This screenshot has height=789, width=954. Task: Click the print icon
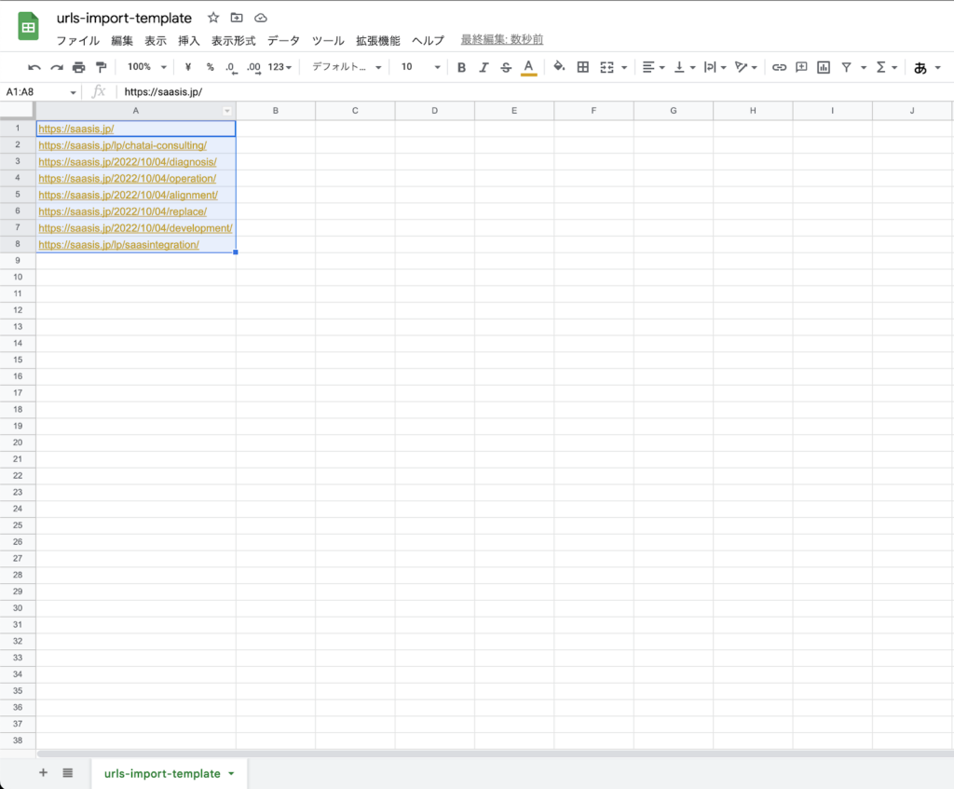click(78, 67)
